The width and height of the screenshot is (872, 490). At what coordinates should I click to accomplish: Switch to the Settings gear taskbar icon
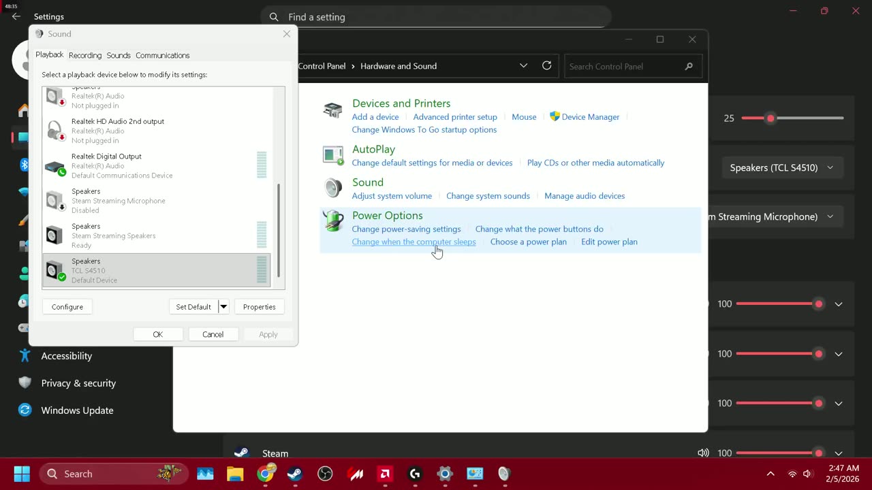point(445,474)
